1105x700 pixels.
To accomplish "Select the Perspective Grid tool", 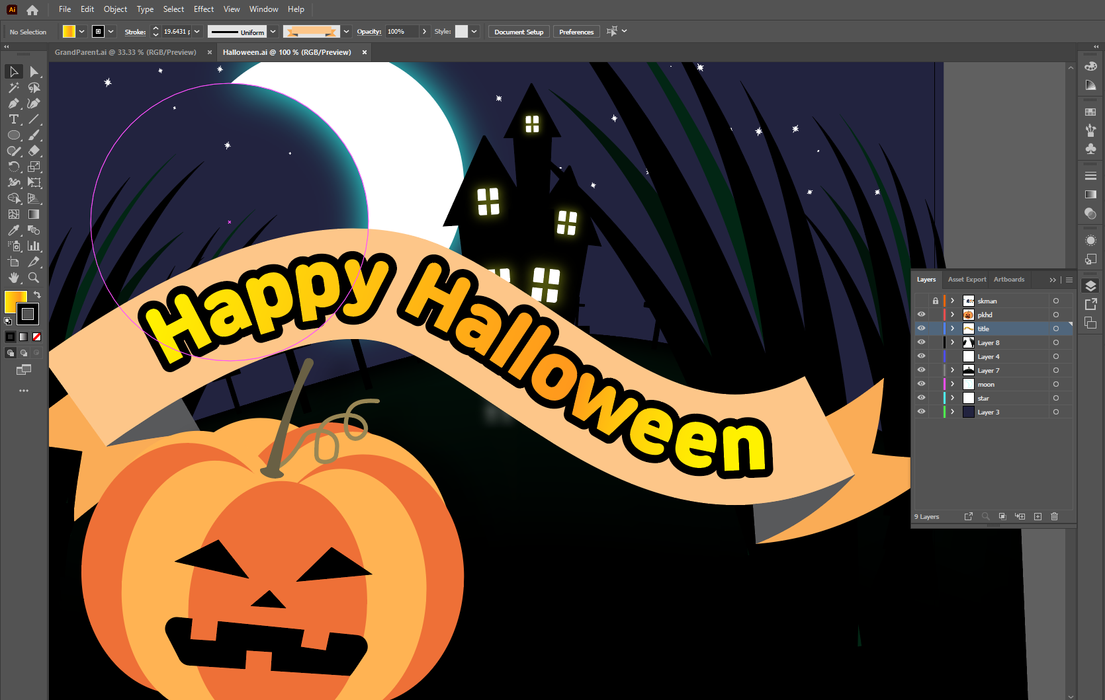I will [34, 198].
